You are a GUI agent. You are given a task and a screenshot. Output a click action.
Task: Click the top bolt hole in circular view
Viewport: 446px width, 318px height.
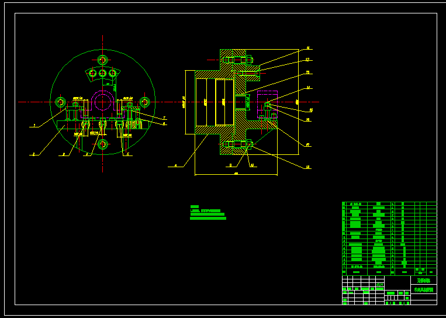(103, 60)
